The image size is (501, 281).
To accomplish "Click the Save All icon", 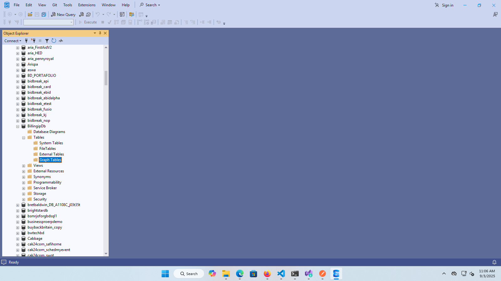I will 44,14.
